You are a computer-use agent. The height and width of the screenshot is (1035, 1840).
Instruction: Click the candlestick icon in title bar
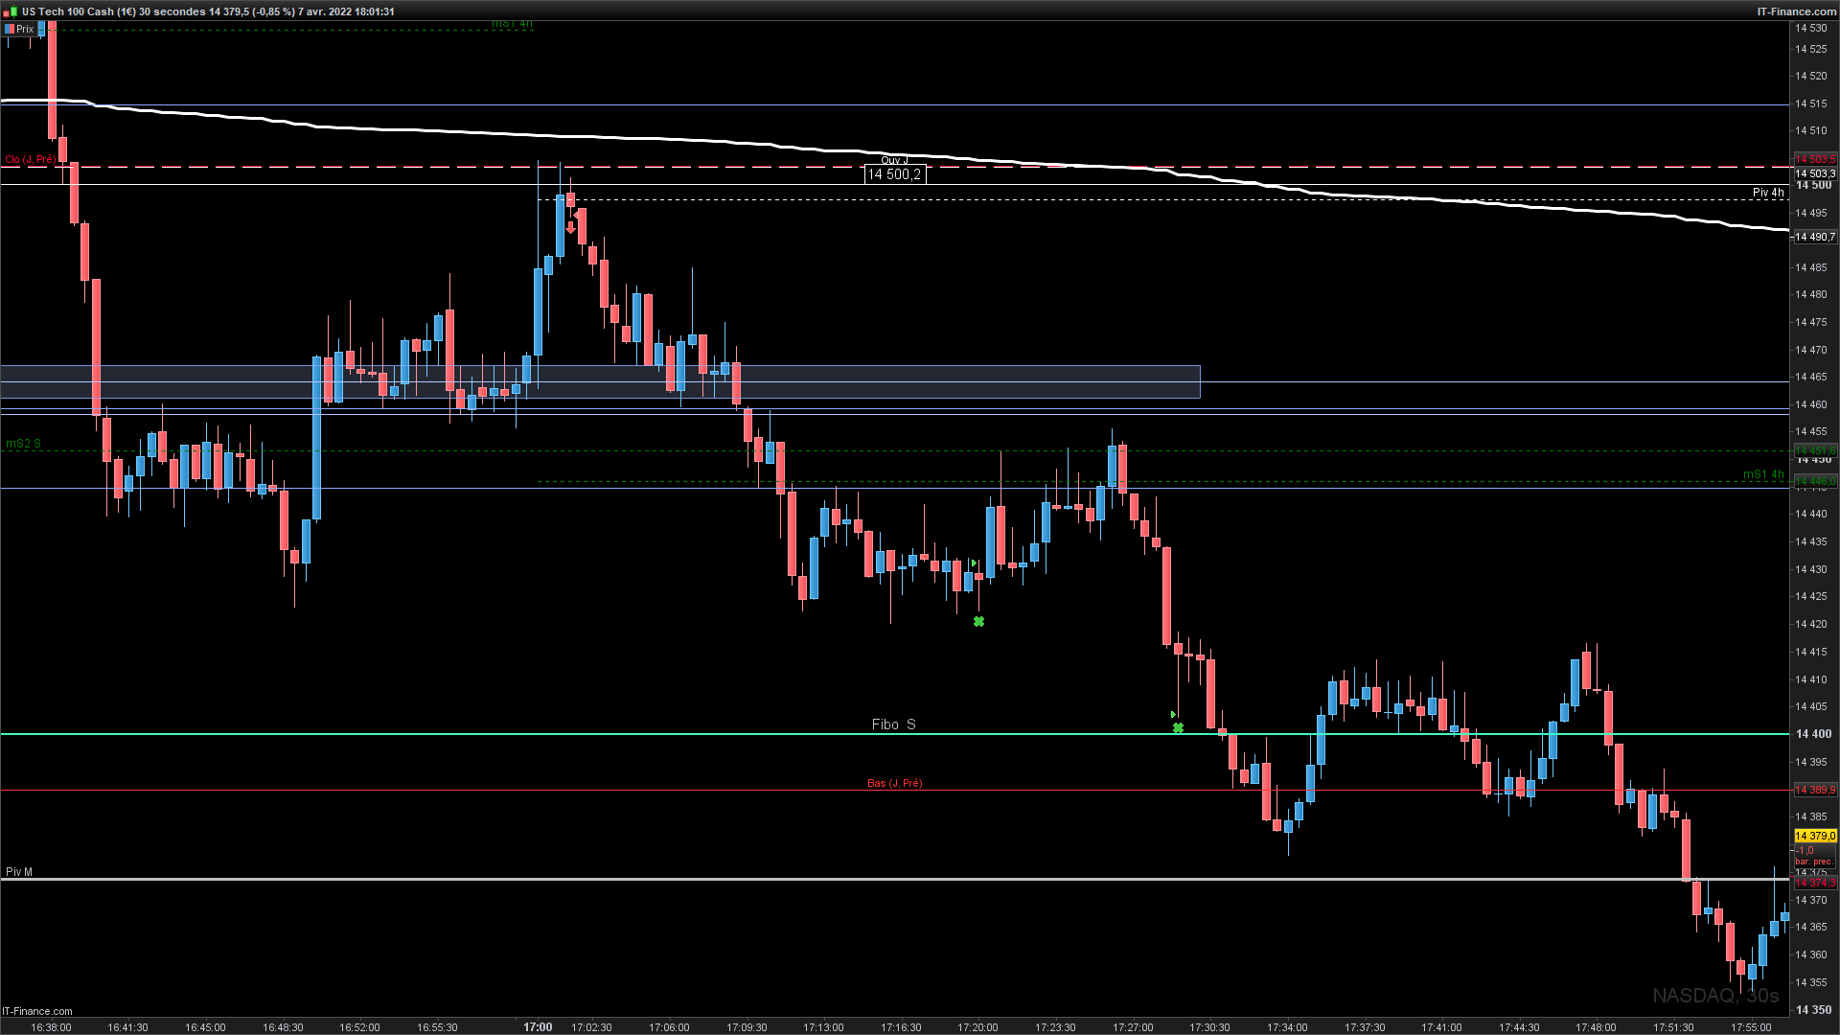tap(11, 11)
